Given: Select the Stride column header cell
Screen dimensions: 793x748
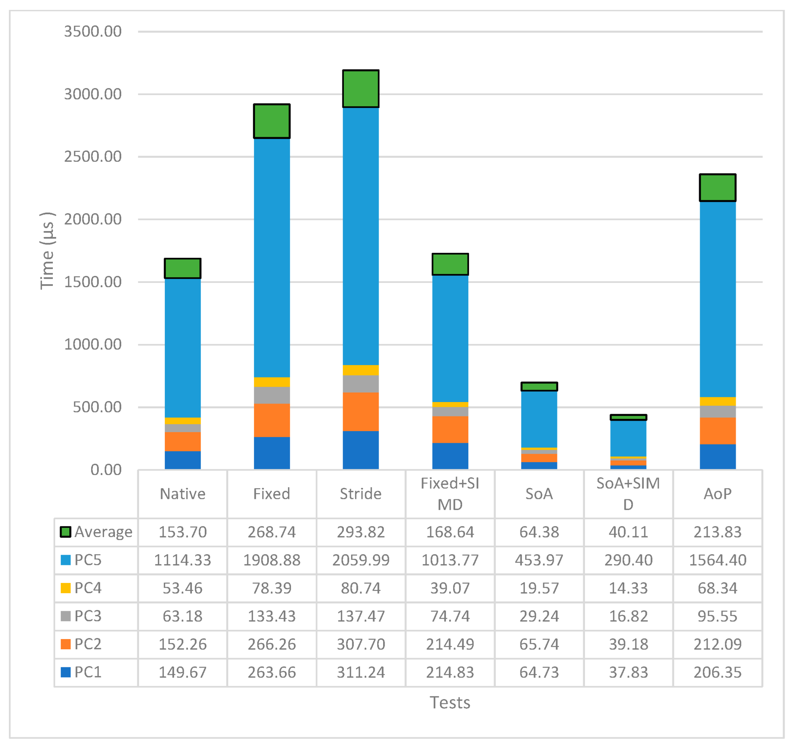Looking at the screenshot, I should click(361, 494).
